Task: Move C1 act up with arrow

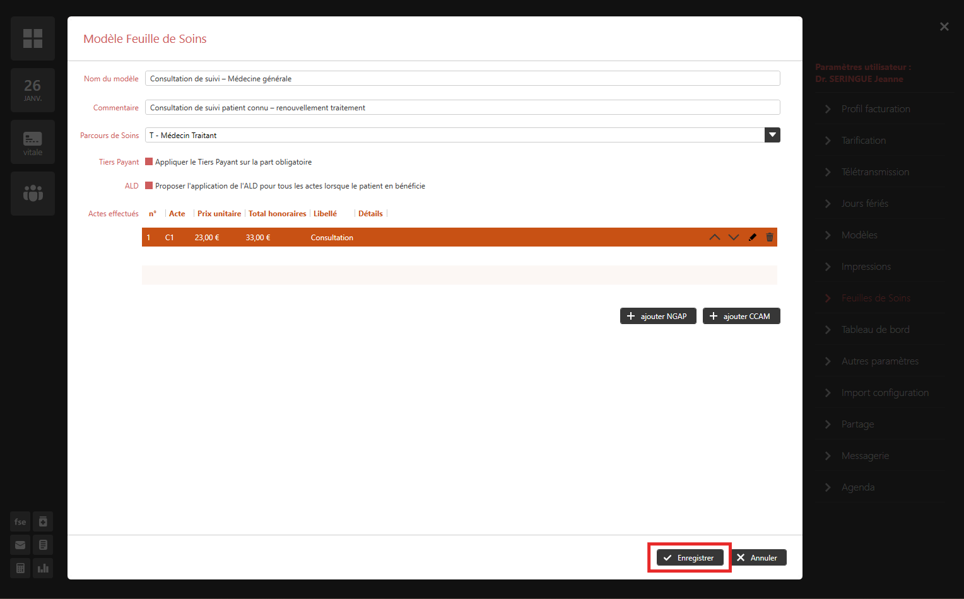Action: (714, 237)
